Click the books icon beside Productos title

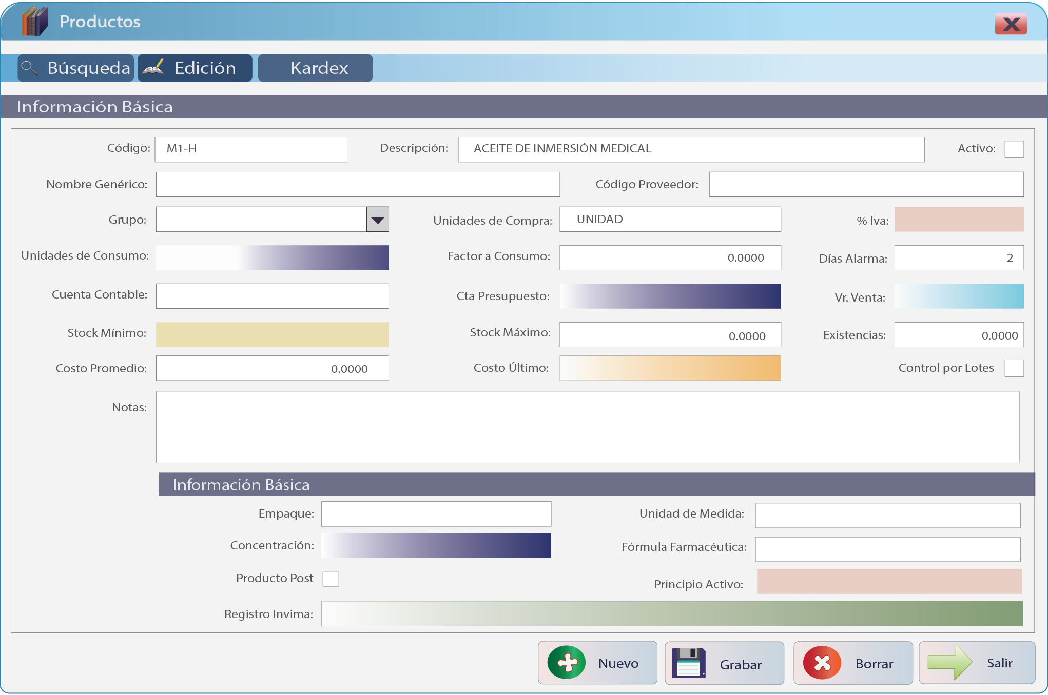coord(35,22)
